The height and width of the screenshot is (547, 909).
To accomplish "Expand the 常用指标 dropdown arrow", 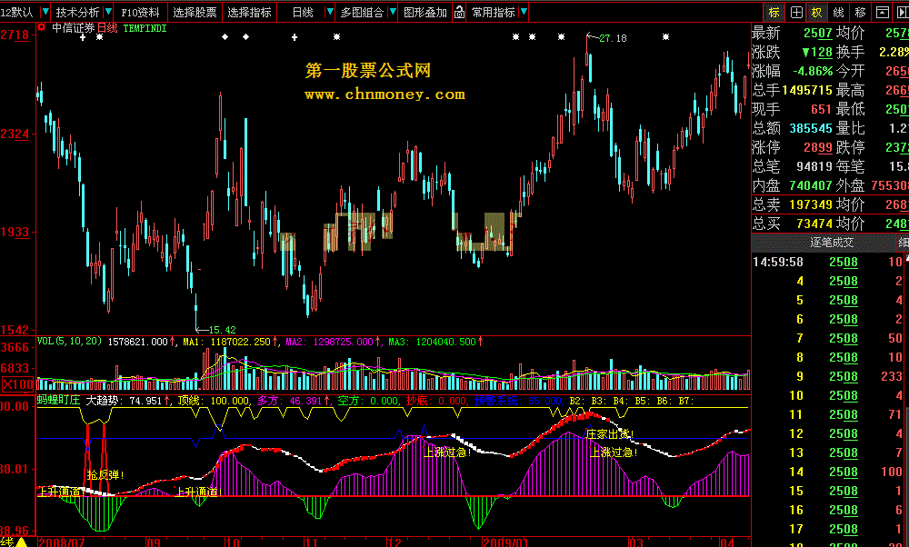I will pos(524,12).
